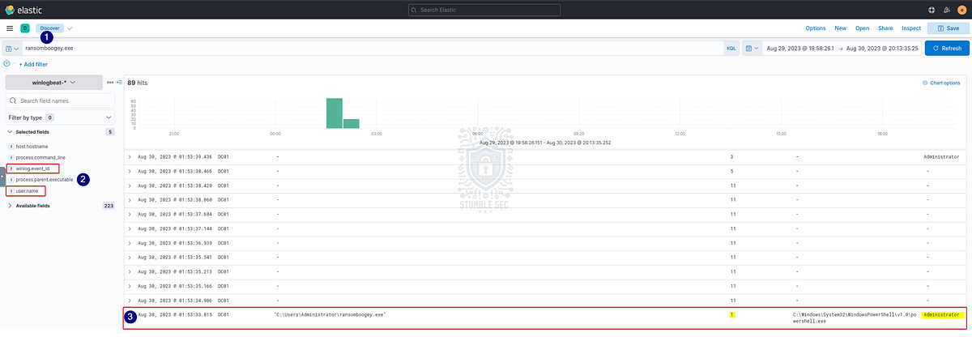Click the 89 hits count

138,83
